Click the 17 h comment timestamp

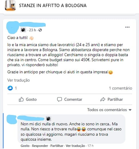tap(90, 146)
